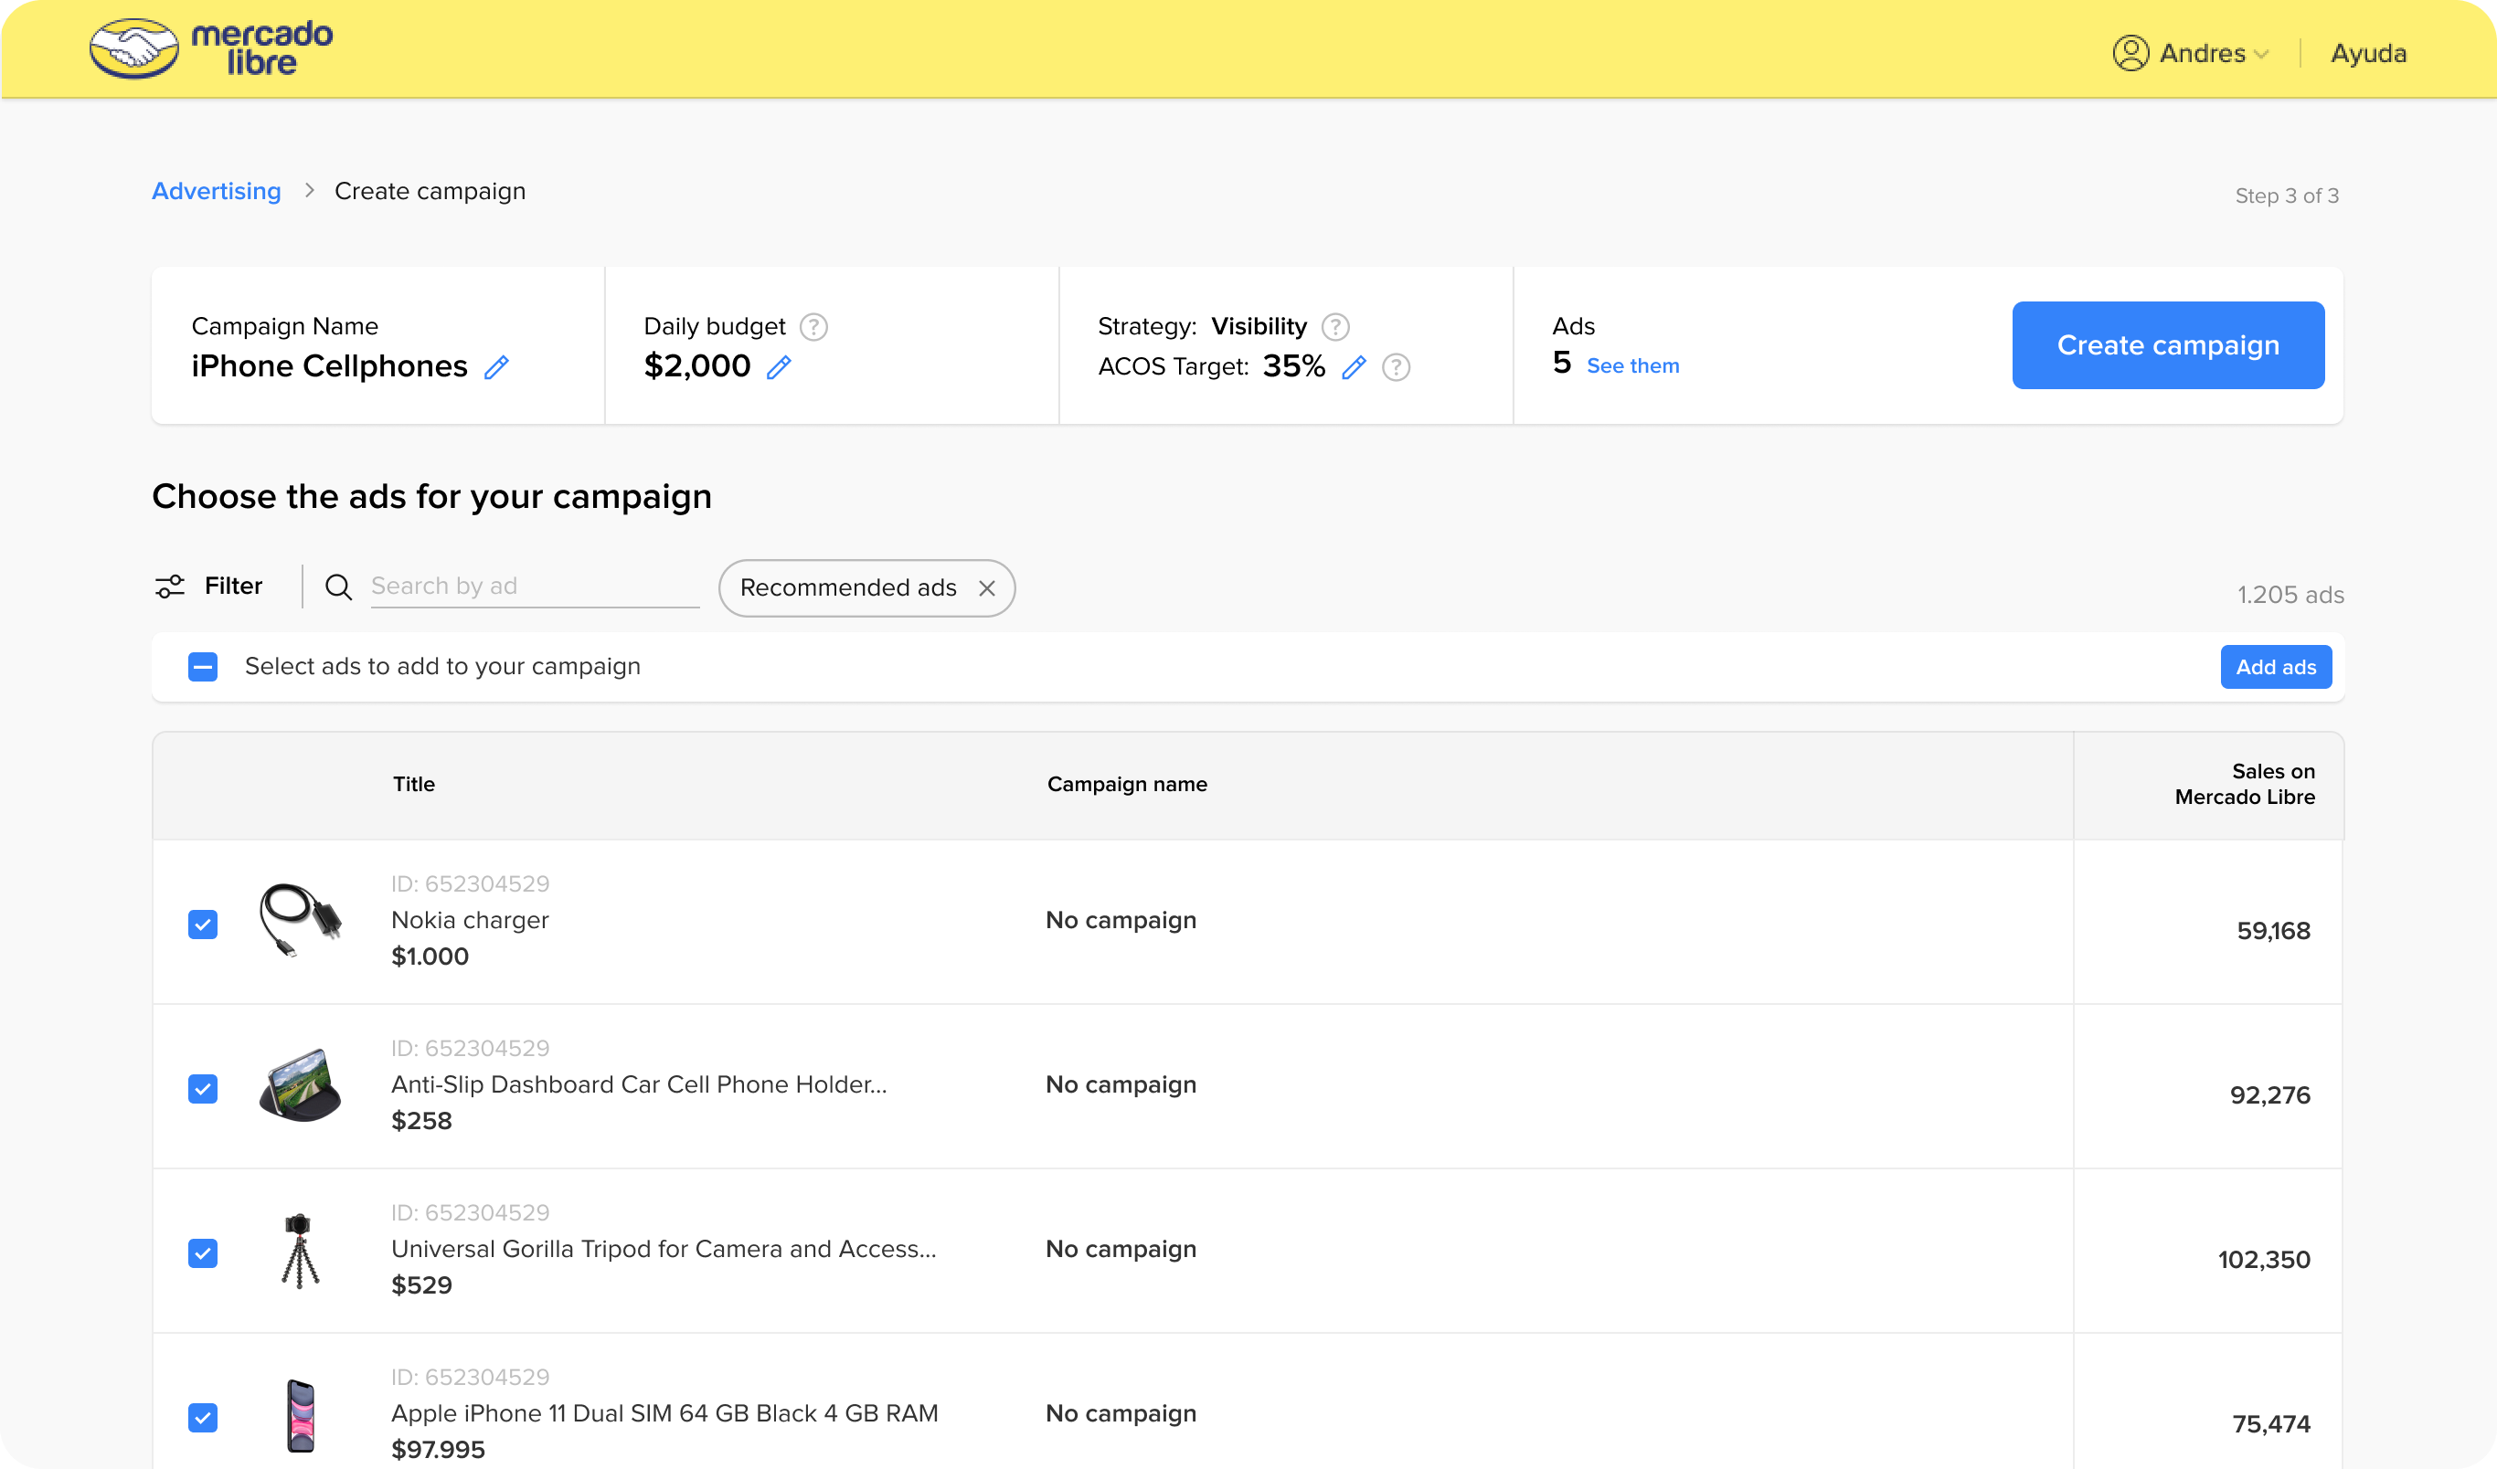Uncheck the Anti-Slip Dashboard Holder checkbox
The height and width of the screenshot is (1469, 2497).
tap(203, 1089)
